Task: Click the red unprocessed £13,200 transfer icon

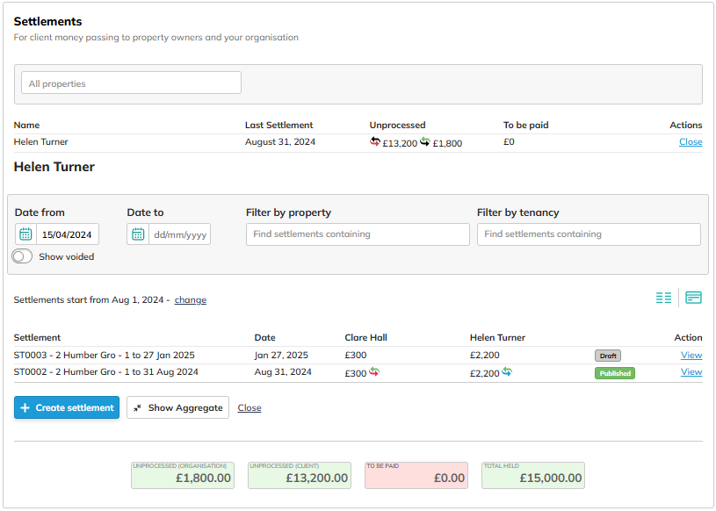Action: (x=375, y=141)
